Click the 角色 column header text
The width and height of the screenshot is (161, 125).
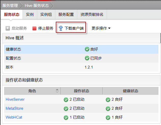32,91
